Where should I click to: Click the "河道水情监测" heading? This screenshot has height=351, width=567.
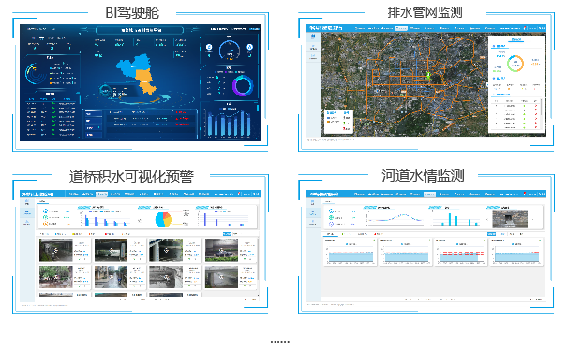[423, 176]
